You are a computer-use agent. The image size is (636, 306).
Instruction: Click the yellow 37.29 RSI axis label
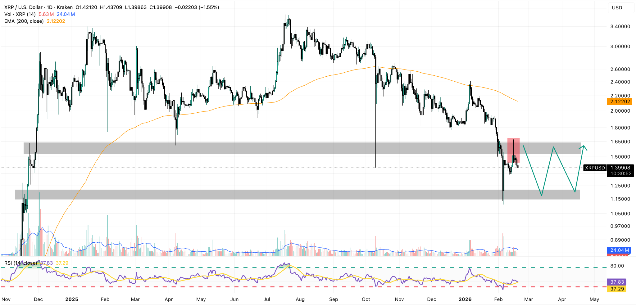(x=617, y=289)
